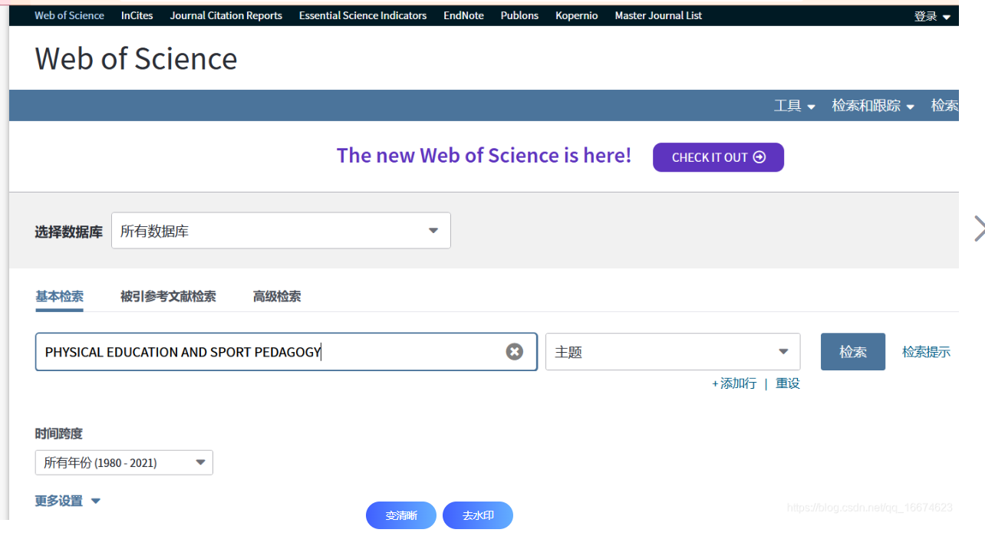
Task: Open EndNote from the top bar
Action: click(463, 15)
